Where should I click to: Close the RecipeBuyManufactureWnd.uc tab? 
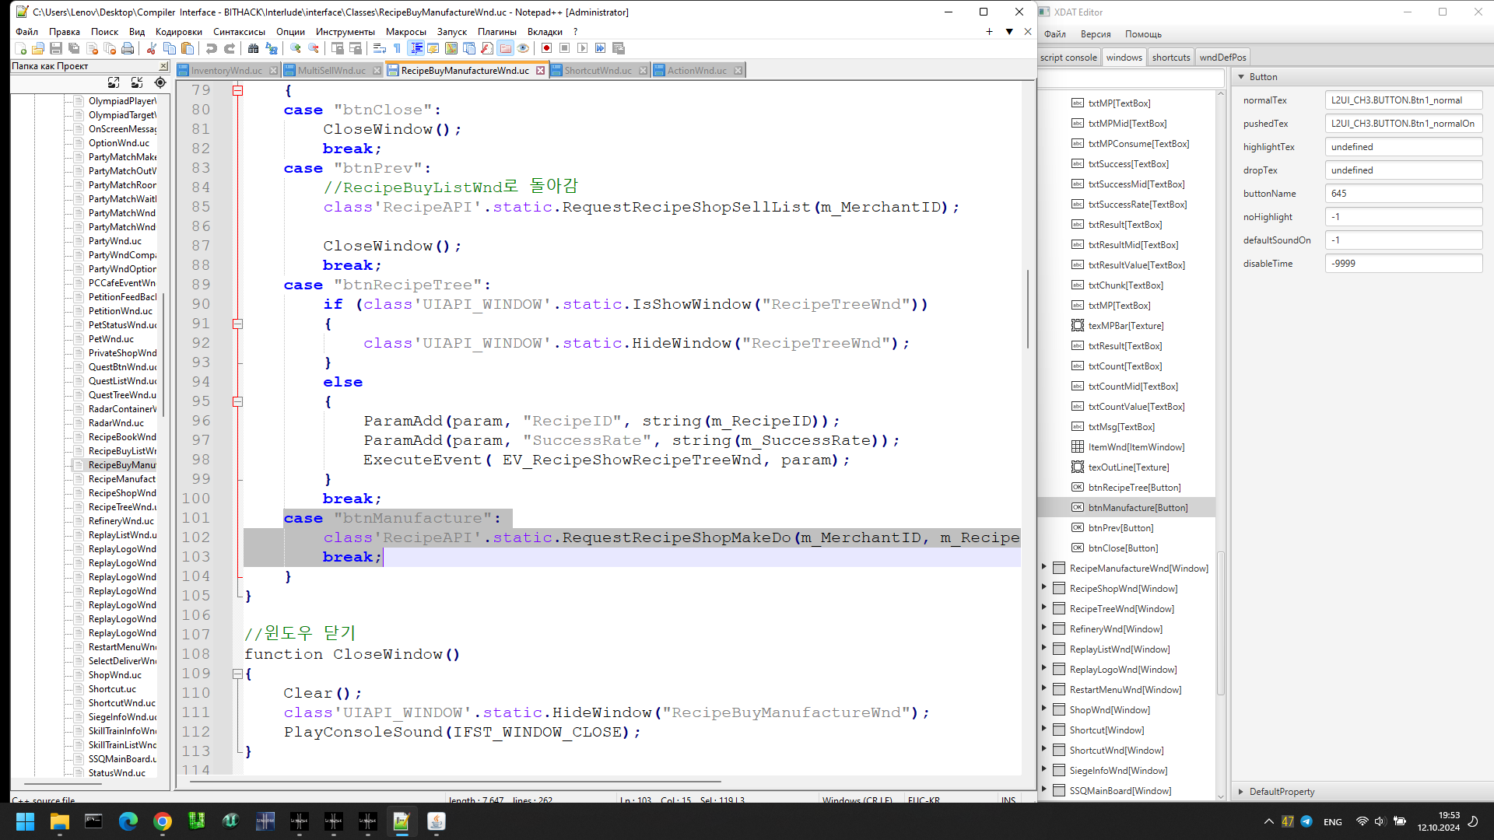540,71
